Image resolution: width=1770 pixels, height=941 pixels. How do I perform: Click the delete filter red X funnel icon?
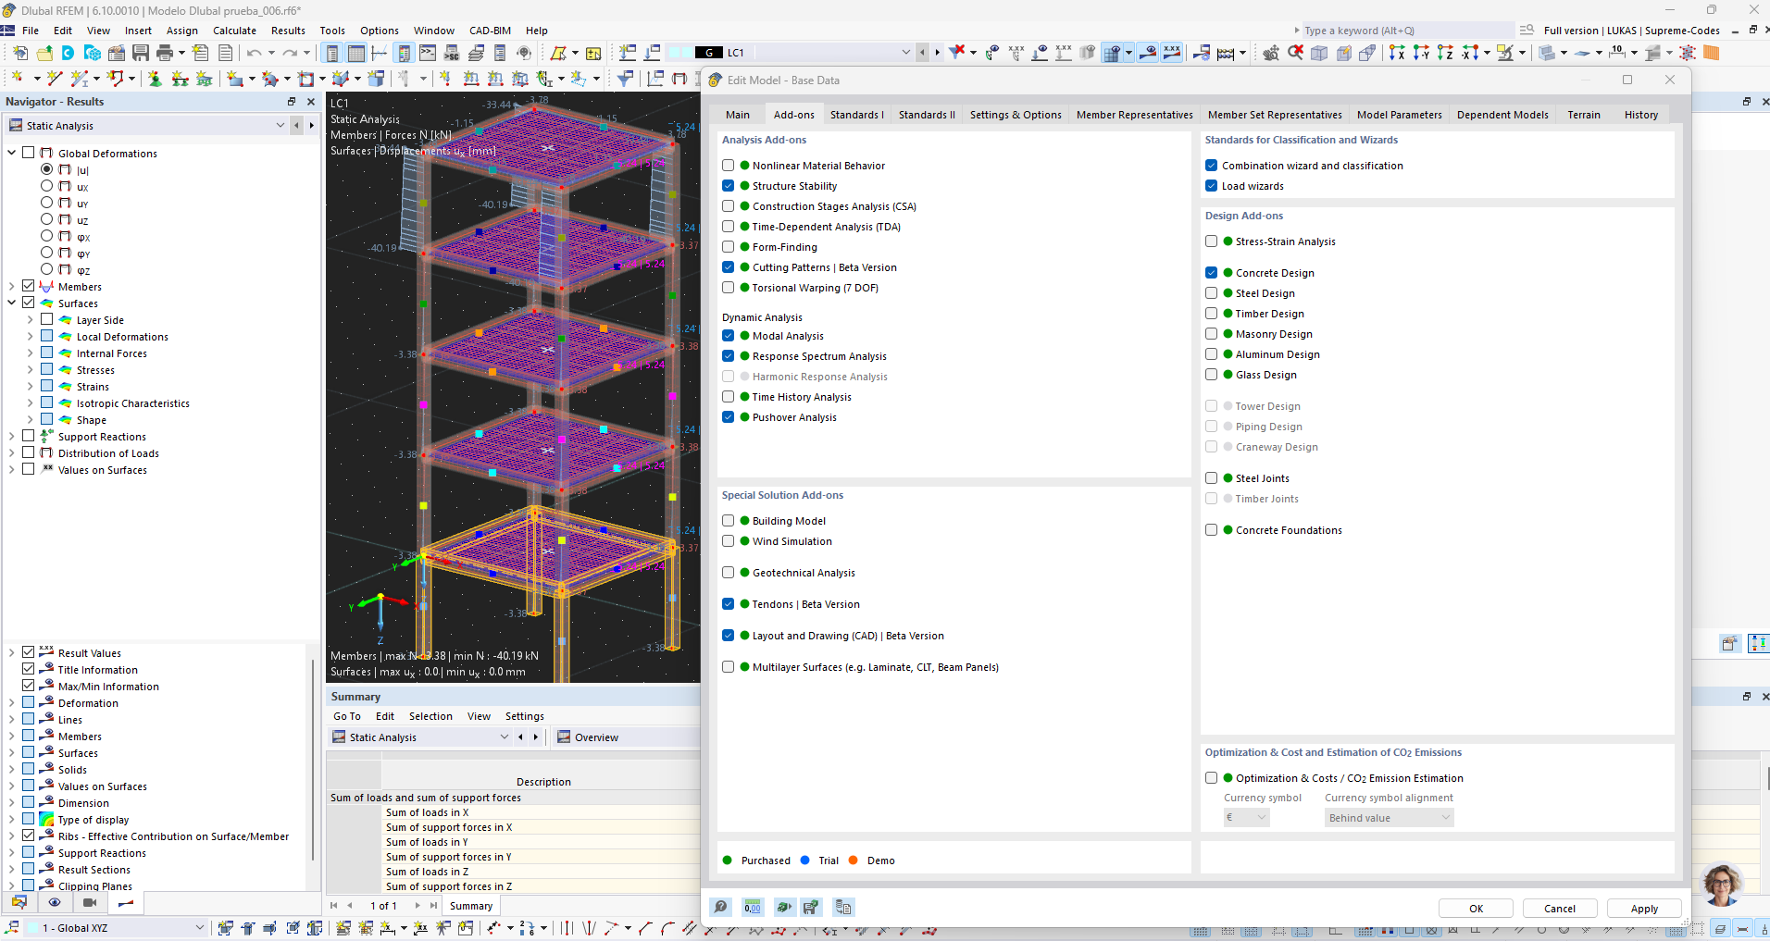click(958, 53)
